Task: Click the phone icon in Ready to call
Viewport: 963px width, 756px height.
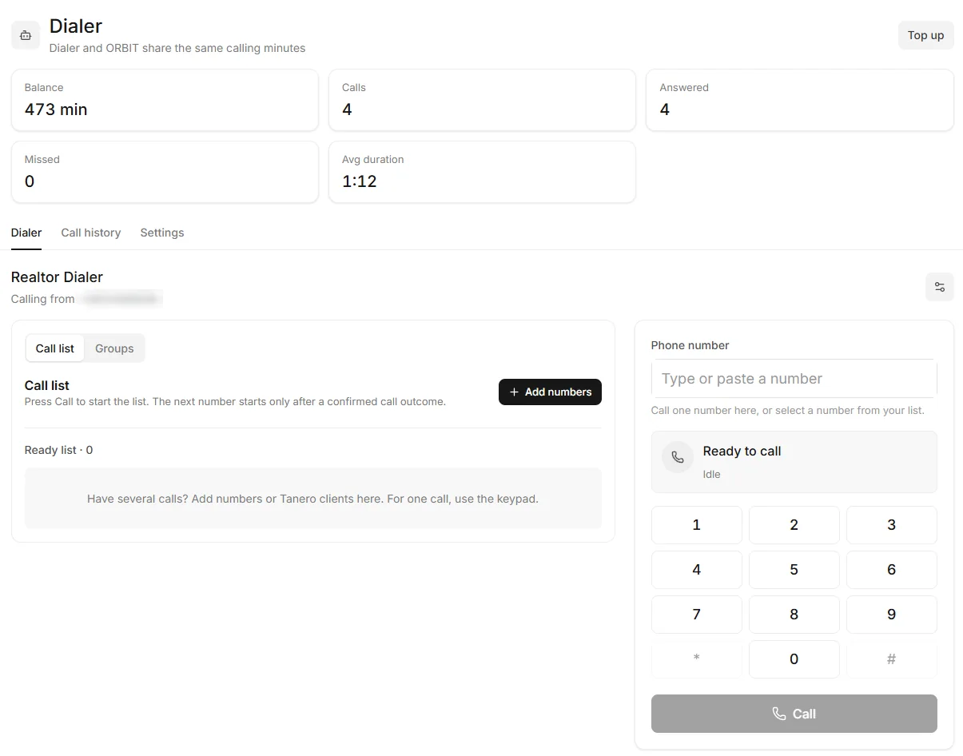Action: (x=678, y=457)
